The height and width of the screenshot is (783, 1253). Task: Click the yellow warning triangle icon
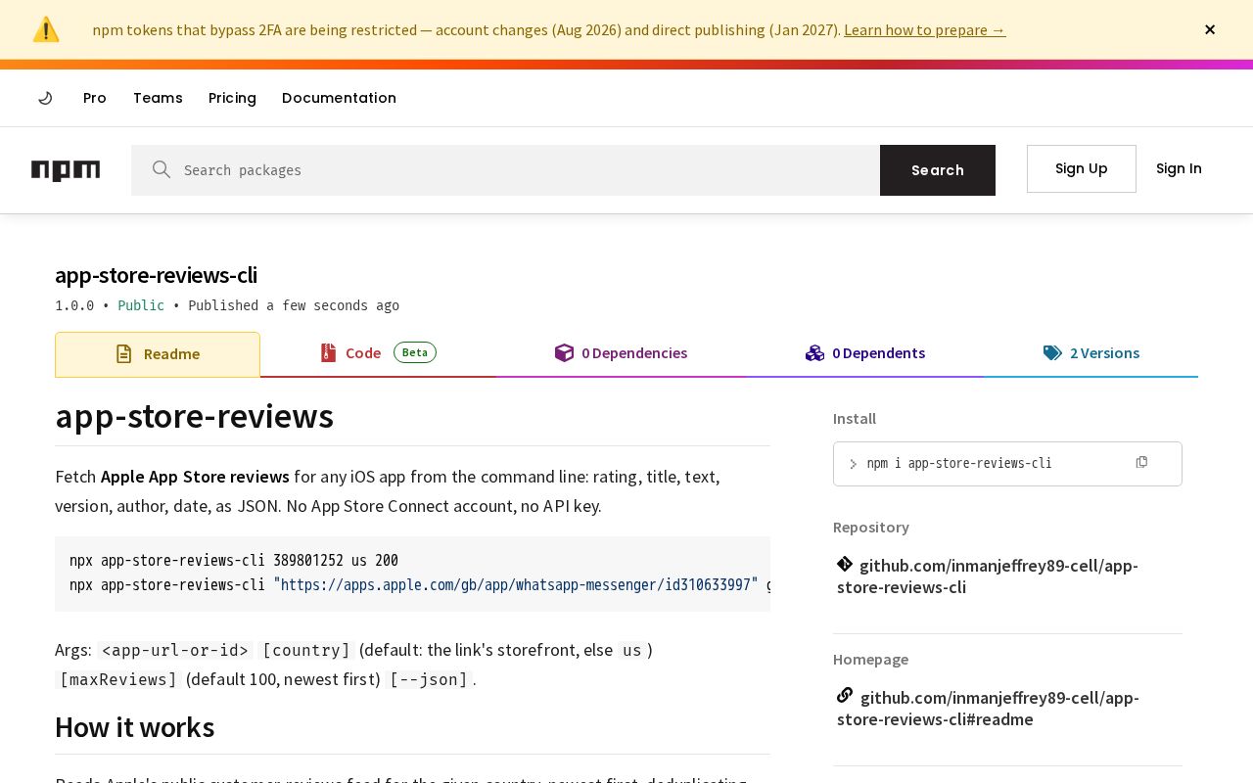coord(46,29)
